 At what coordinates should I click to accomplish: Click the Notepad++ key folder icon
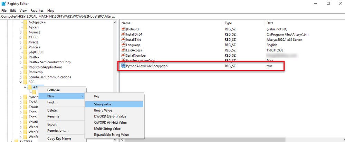pos(25,22)
